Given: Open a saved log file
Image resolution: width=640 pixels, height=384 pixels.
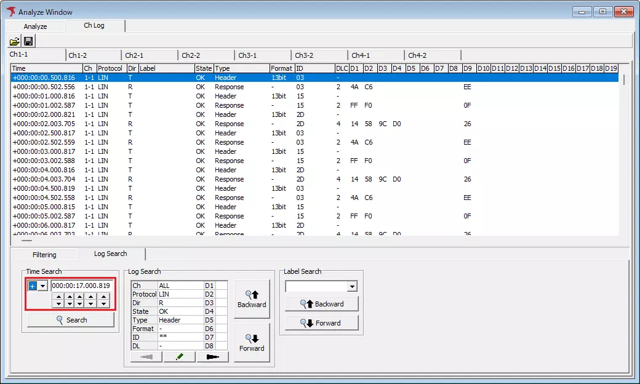Looking at the screenshot, I should [15, 40].
